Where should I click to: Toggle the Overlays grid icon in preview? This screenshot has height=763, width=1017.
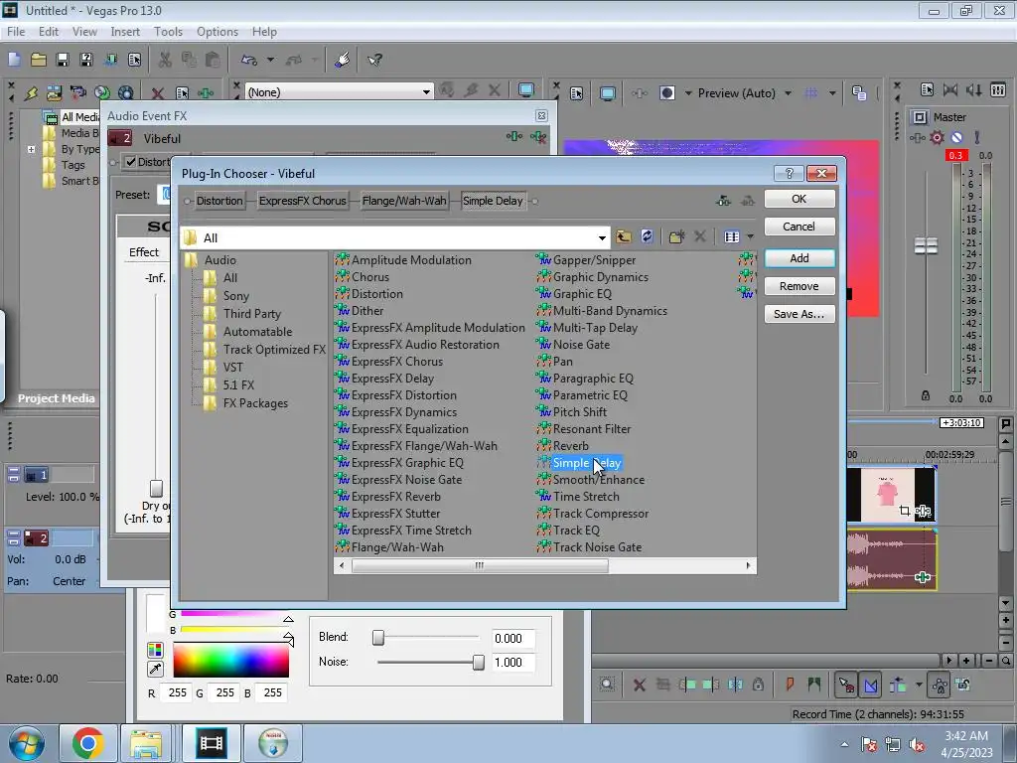coord(810,92)
